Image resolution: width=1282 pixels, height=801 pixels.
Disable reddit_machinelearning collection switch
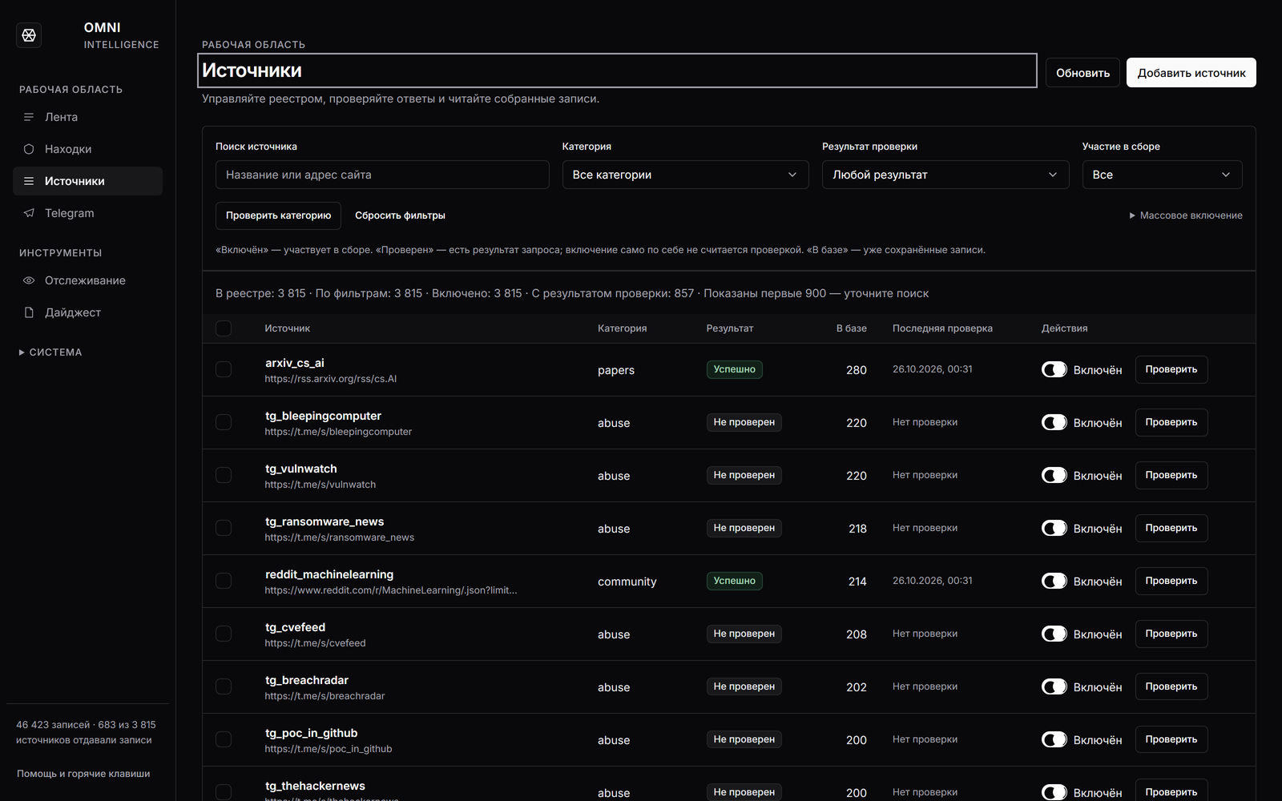[1054, 581]
